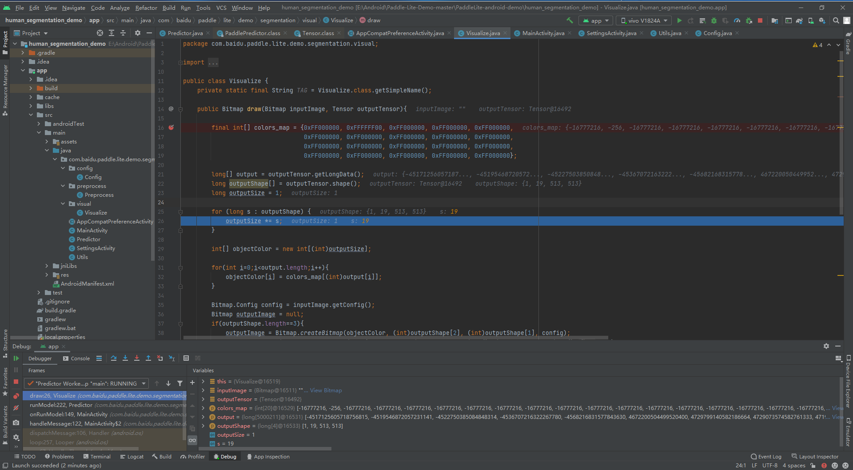This screenshot has width=853, height=470.
Task: Step Over the current line in debugger
Action: click(114, 358)
